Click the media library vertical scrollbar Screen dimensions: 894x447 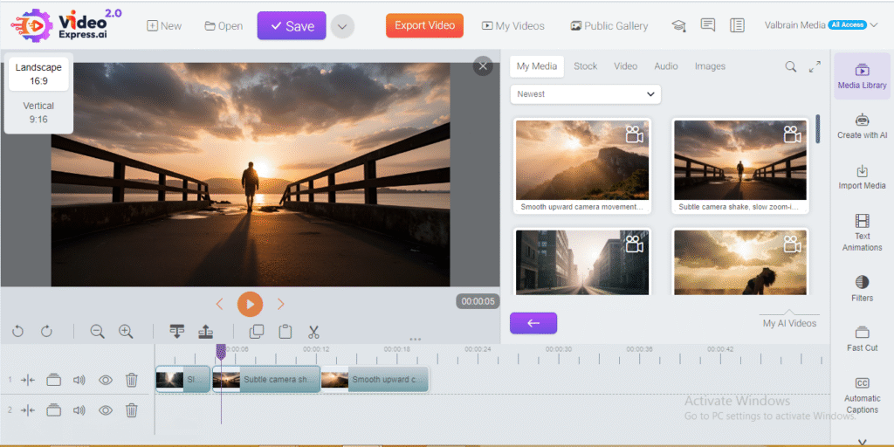click(817, 129)
